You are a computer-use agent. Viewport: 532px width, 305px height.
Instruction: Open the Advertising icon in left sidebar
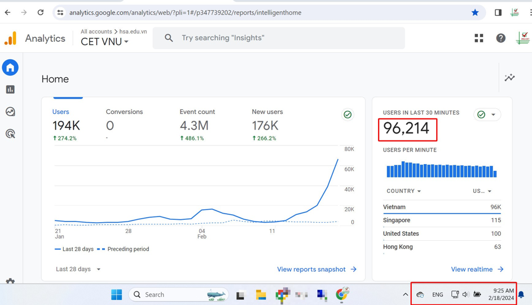(x=10, y=134)
